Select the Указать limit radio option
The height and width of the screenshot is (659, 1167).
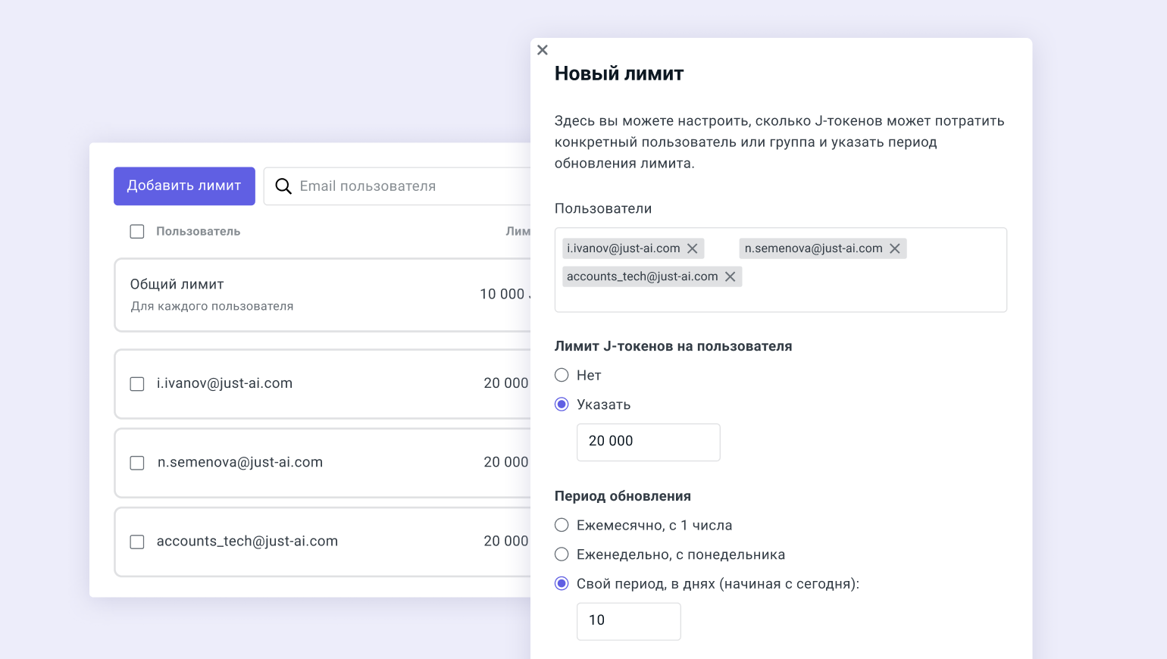pyautogui.click(x=562, y=404)
